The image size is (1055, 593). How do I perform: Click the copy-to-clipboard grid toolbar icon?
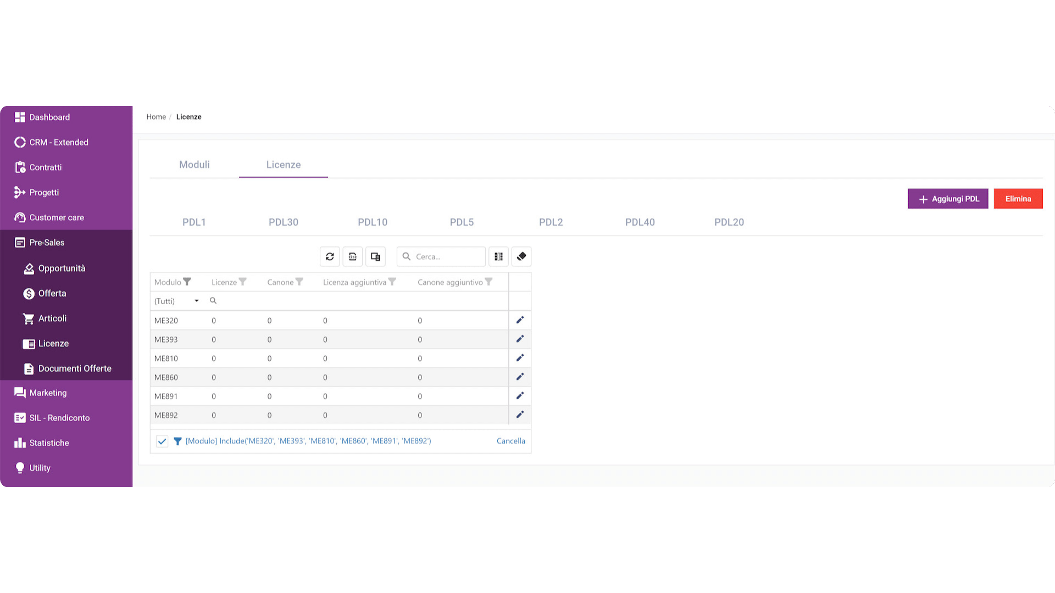375,256
